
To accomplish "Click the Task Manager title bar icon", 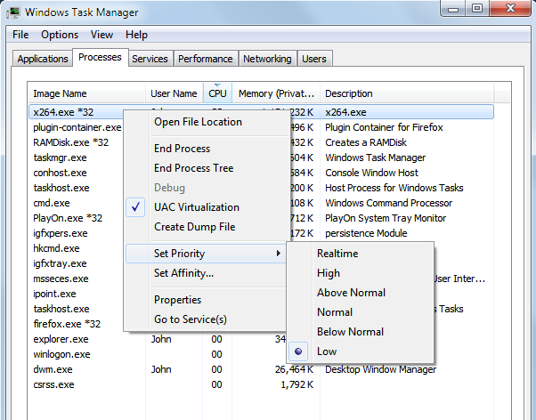I will click(x=13, y=12).
